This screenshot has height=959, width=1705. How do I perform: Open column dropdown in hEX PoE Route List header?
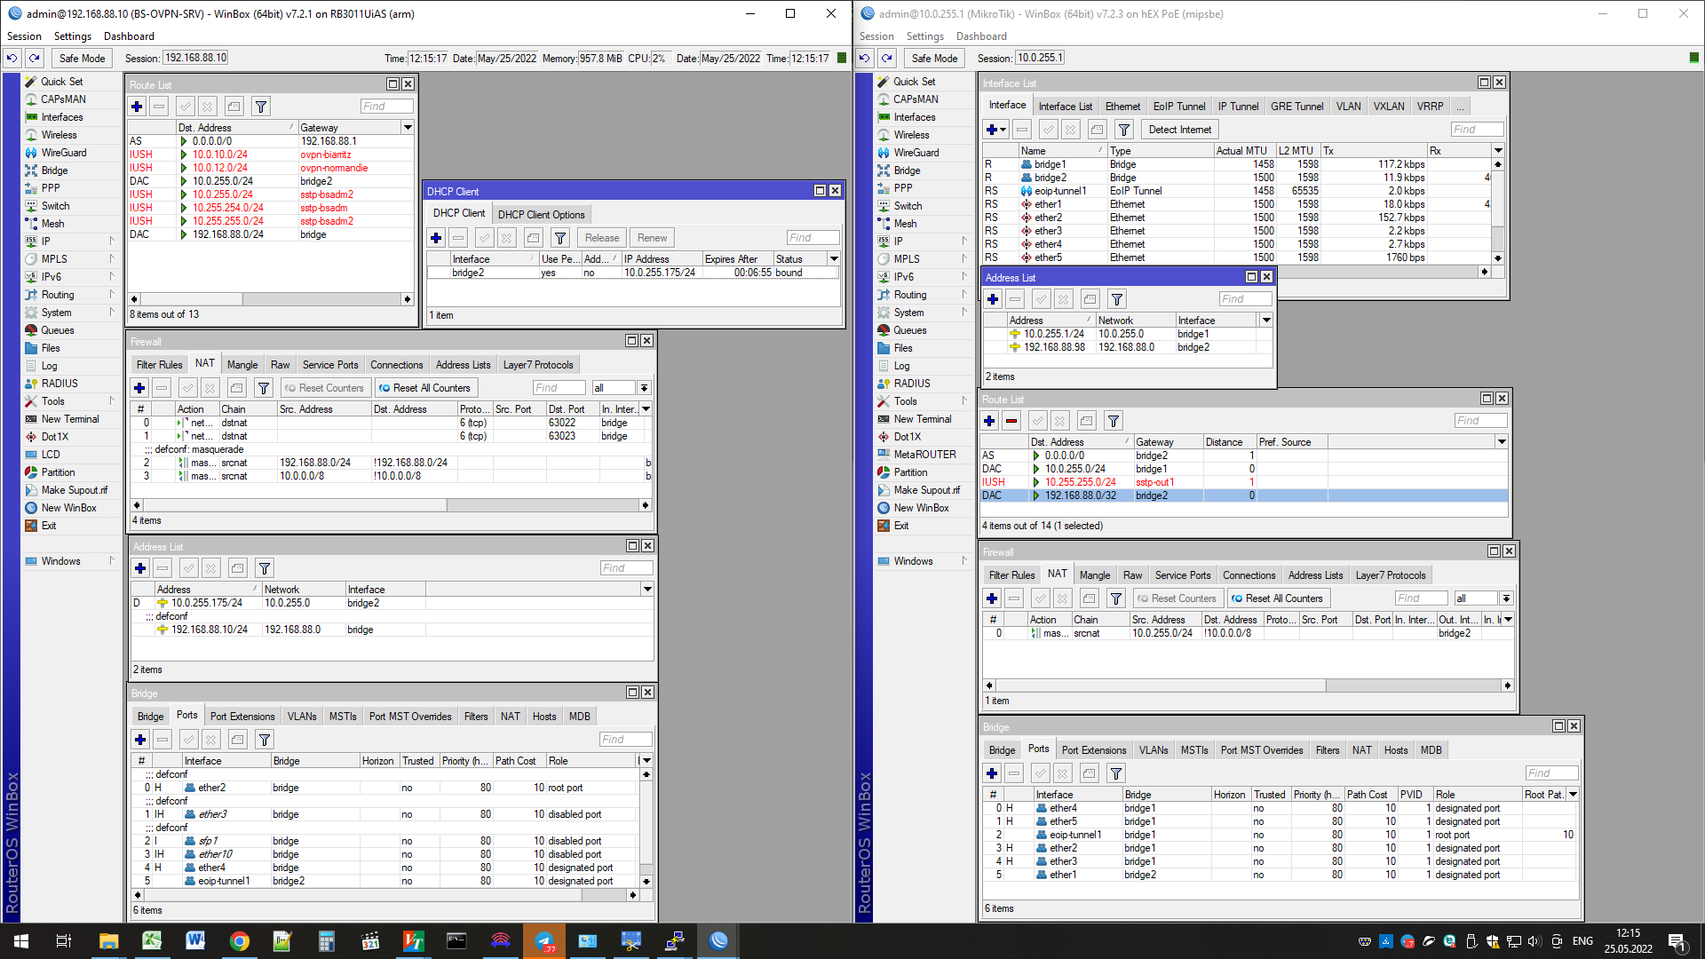click(x=1502, y=442)
